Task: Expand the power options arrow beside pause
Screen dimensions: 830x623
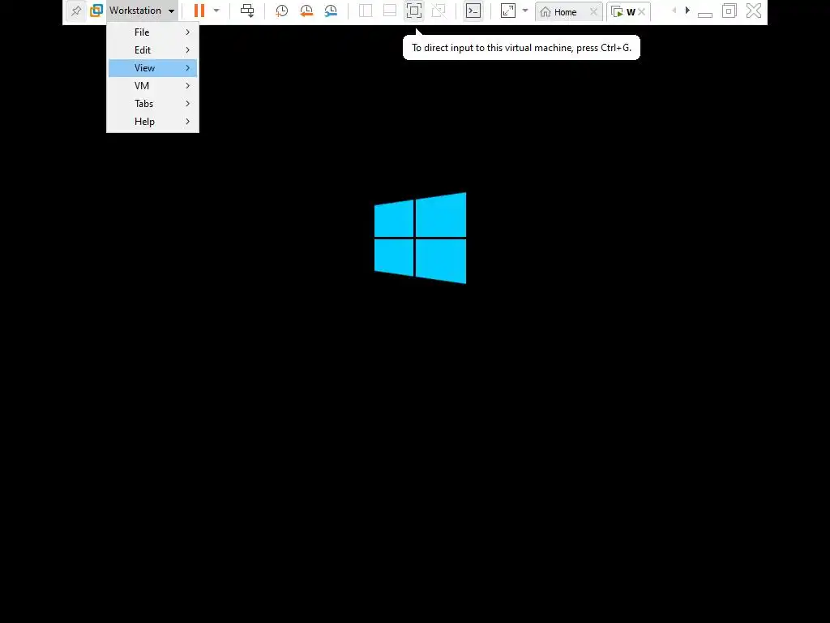Action: click(x=216, y=11)
